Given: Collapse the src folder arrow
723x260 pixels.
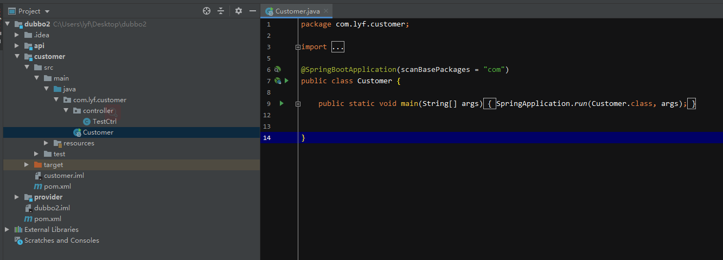Looking at the screenshot, I should coord(27,68).
